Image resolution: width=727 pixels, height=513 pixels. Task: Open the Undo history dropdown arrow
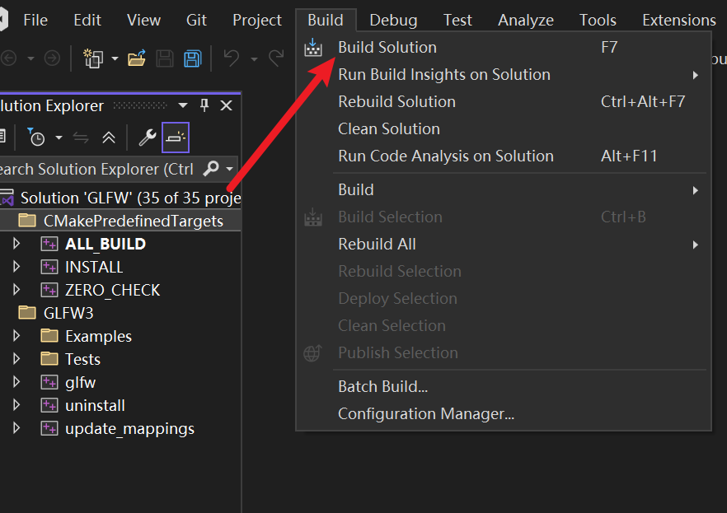(254, 58)
